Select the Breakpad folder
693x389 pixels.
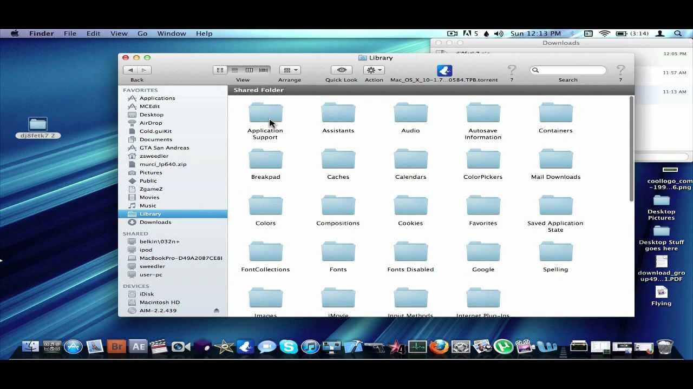(x=266, y=165)
